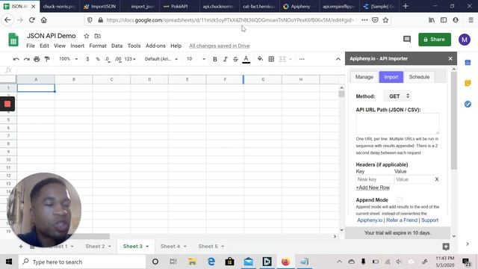The height and width of the screenshot is (269, 478).
Task: Open the Insert menu
Action: [77, 46]
